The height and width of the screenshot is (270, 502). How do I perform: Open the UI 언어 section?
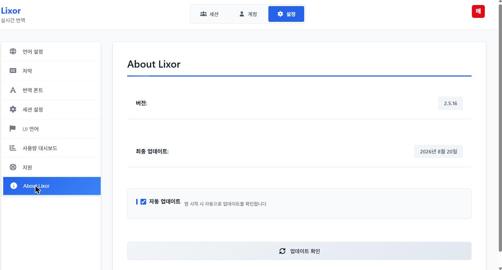tap(51, 129)
